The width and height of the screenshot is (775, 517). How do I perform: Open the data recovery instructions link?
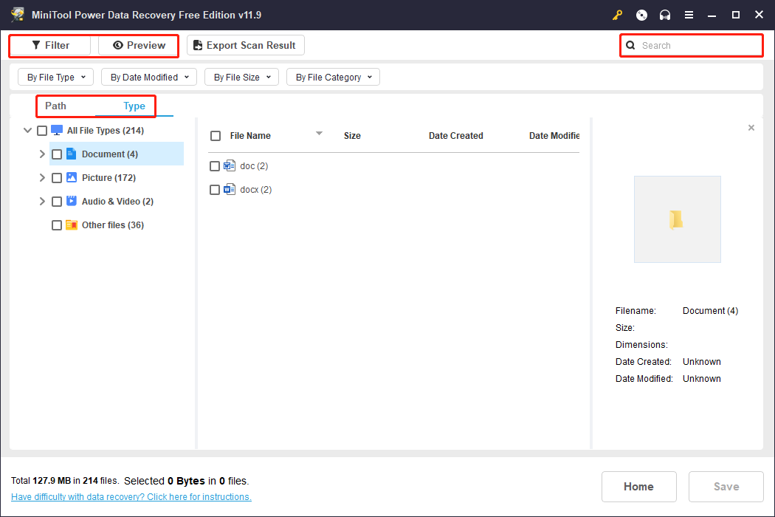(x=131, y=497)
